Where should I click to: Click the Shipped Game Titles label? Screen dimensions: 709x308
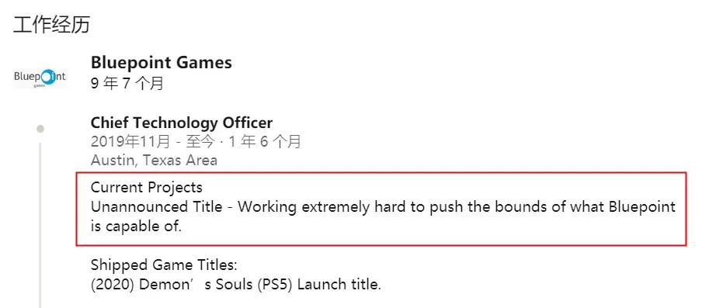(x=164, y=265)
